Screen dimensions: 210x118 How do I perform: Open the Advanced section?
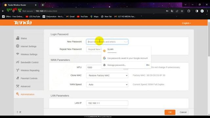pyautogui.click(x=29, y=86)
